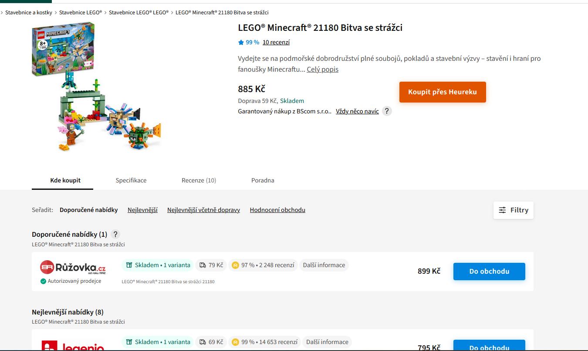Open the Stavebnice a kostky breadcrumb
The width and height of the screenshot is (588, 351).
[x=29, y=13]
